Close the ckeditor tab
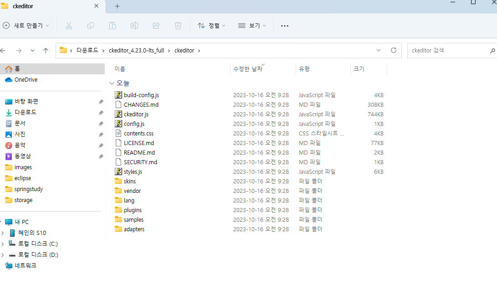Screen dimensions: 497x291 point(97,6)
